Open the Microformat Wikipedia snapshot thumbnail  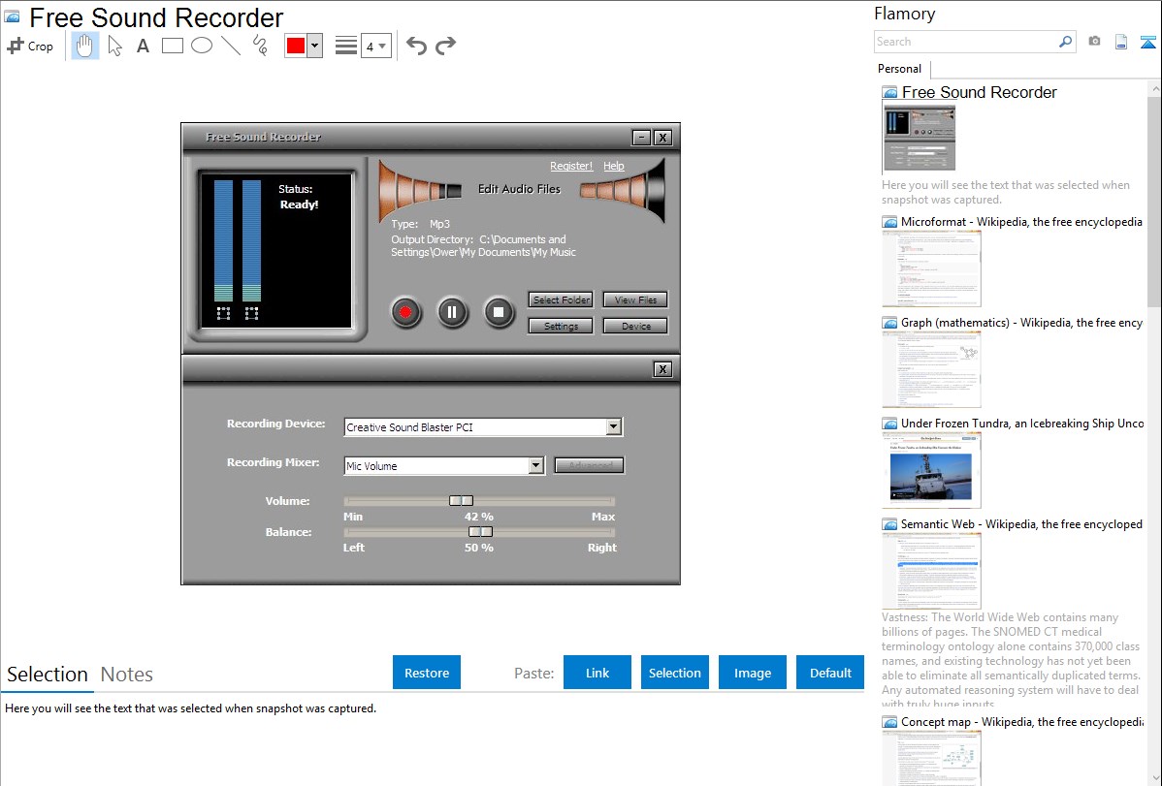(931, 268)
